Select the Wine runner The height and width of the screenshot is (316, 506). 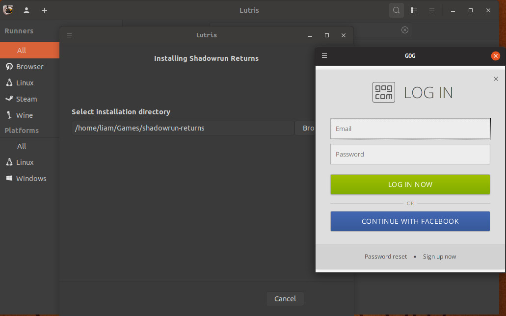(29, 115)
